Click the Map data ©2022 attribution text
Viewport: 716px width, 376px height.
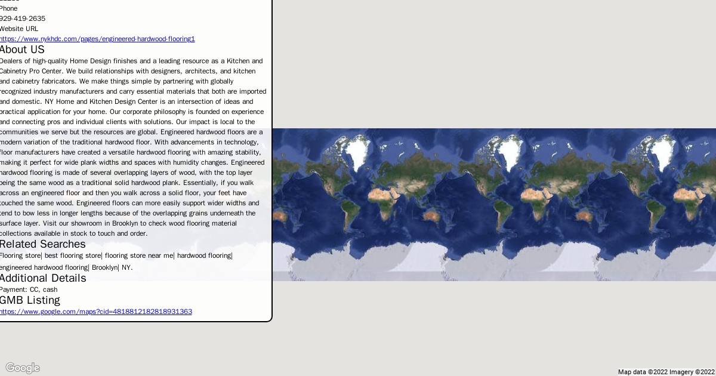point(647,372)
